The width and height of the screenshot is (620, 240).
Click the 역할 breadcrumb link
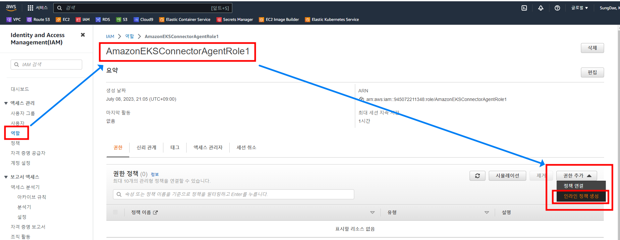130,36
